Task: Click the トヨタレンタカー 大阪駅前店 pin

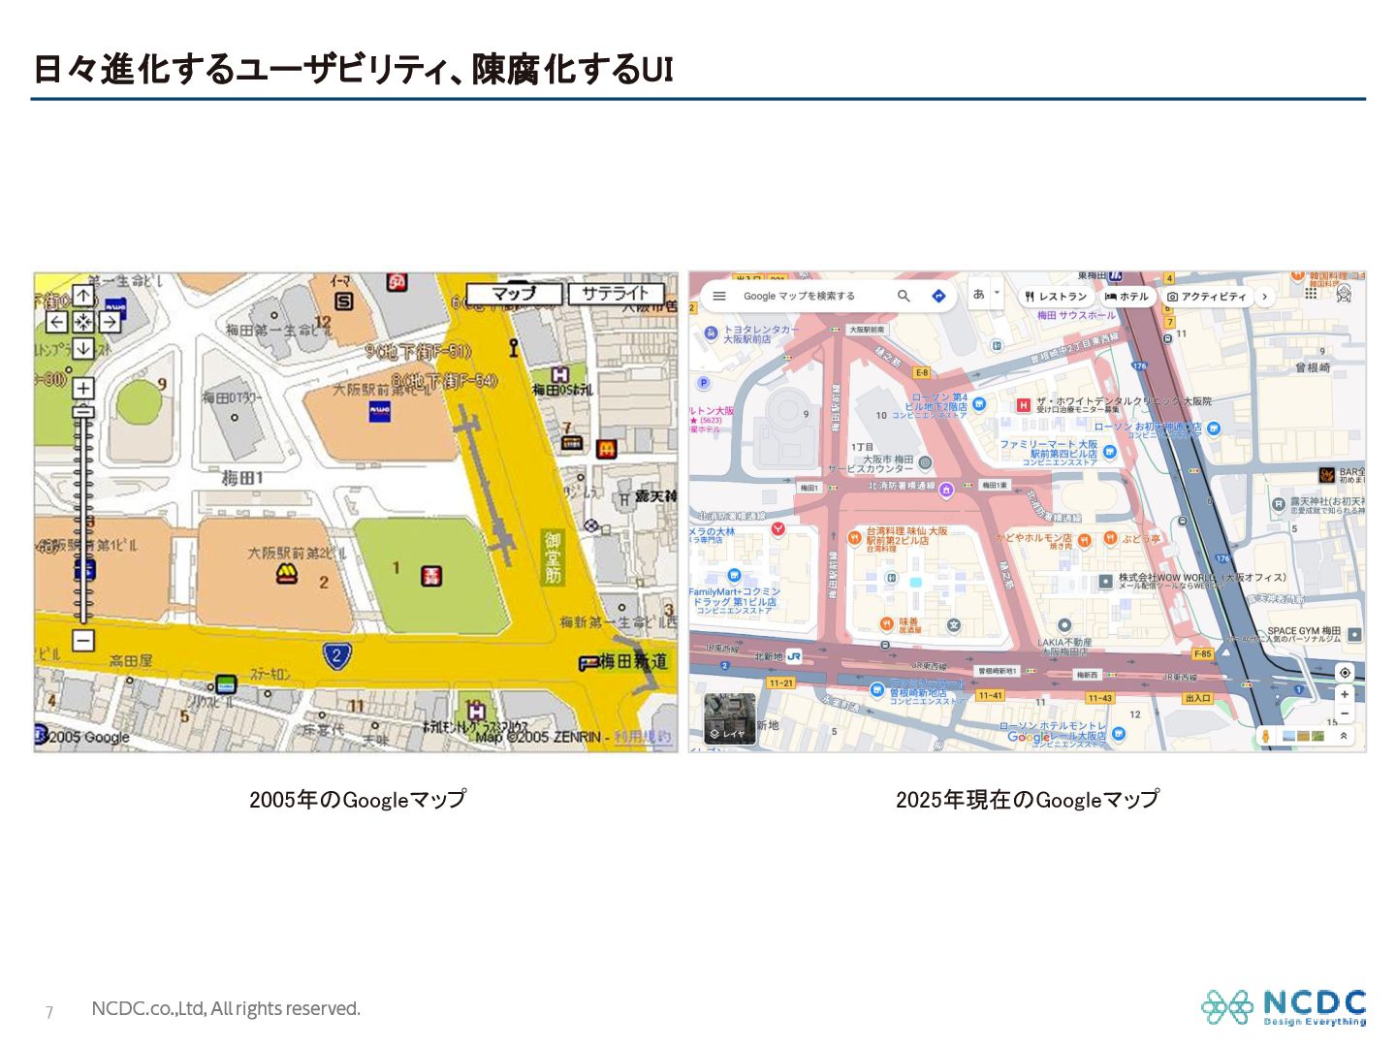Action: tap(711, 334)
